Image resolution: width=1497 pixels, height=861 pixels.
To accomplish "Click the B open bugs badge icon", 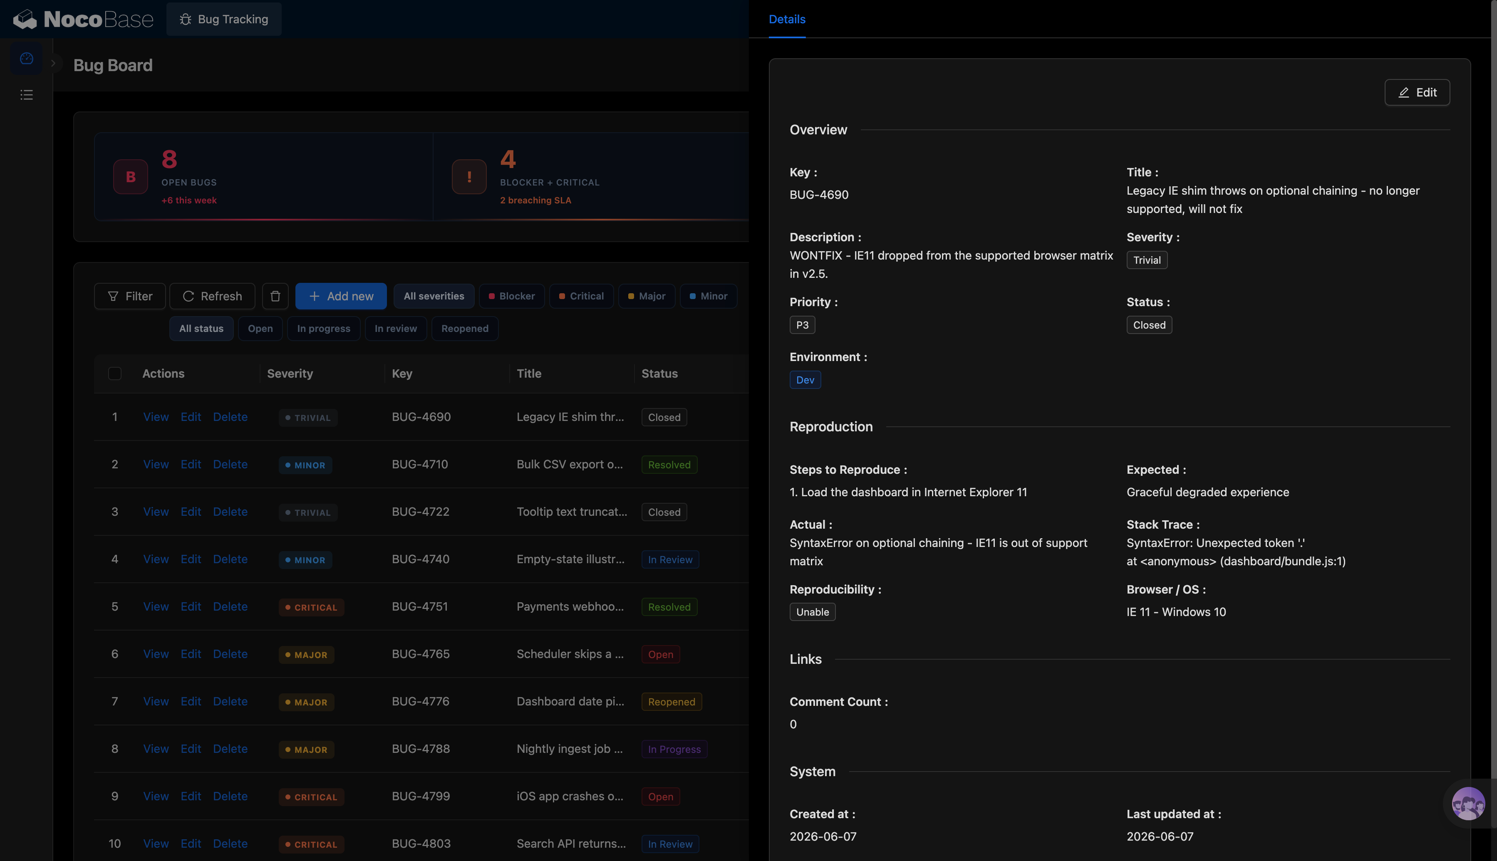I will (131, 176).
